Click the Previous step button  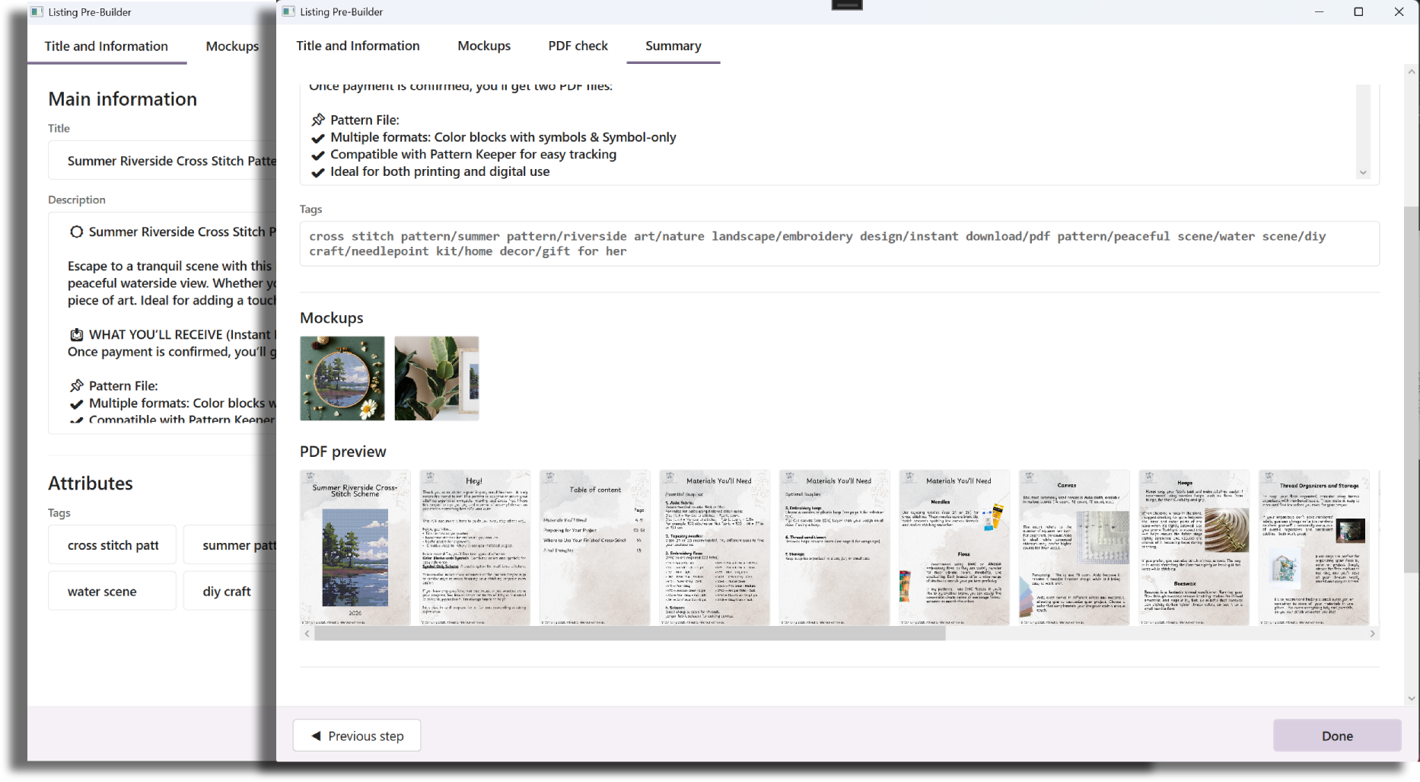pos(357,736)
